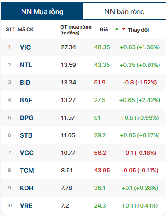Open the VRE stock ticker link
This screenshot has width=166, height=215.
[x=26, y=206]
